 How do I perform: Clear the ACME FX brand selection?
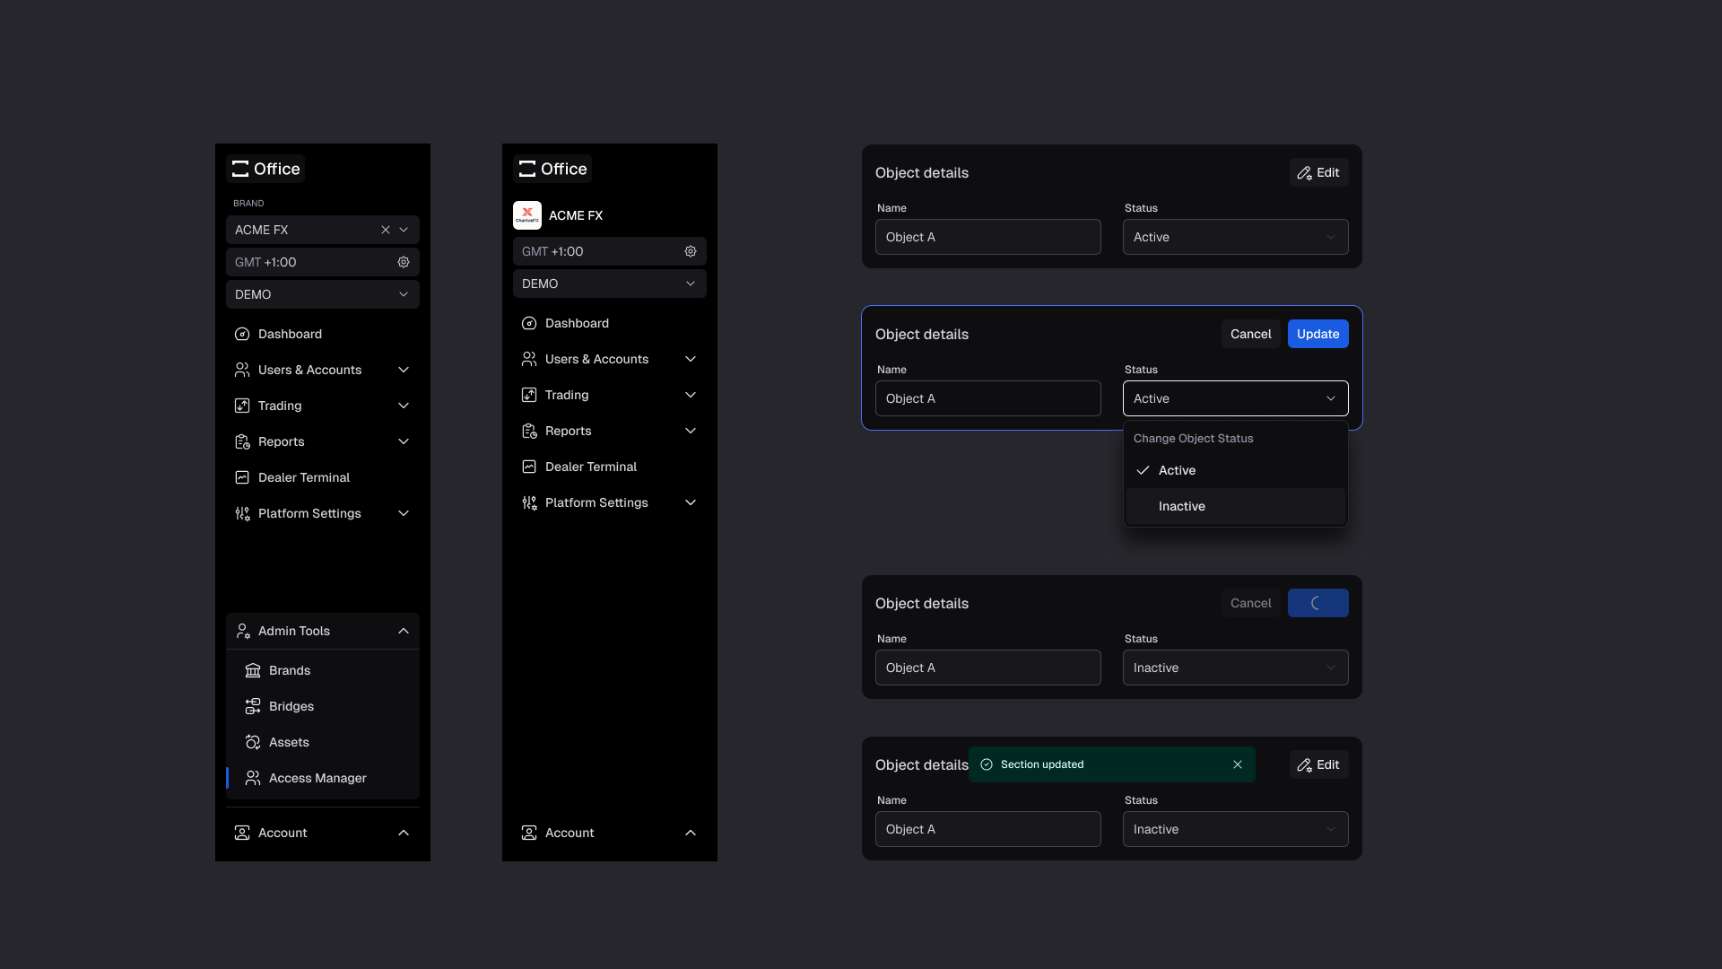click(386, 230)
